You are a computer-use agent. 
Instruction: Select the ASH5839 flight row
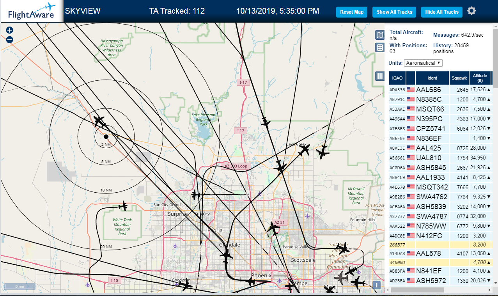440,206
